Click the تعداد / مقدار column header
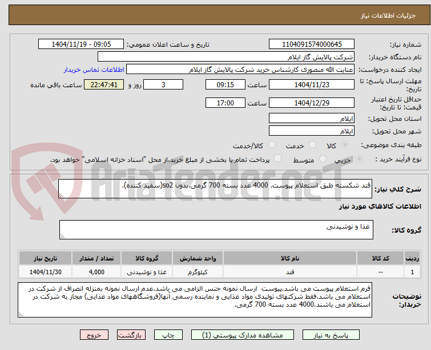Screen dimensions: 431x350 click(96, 258)
